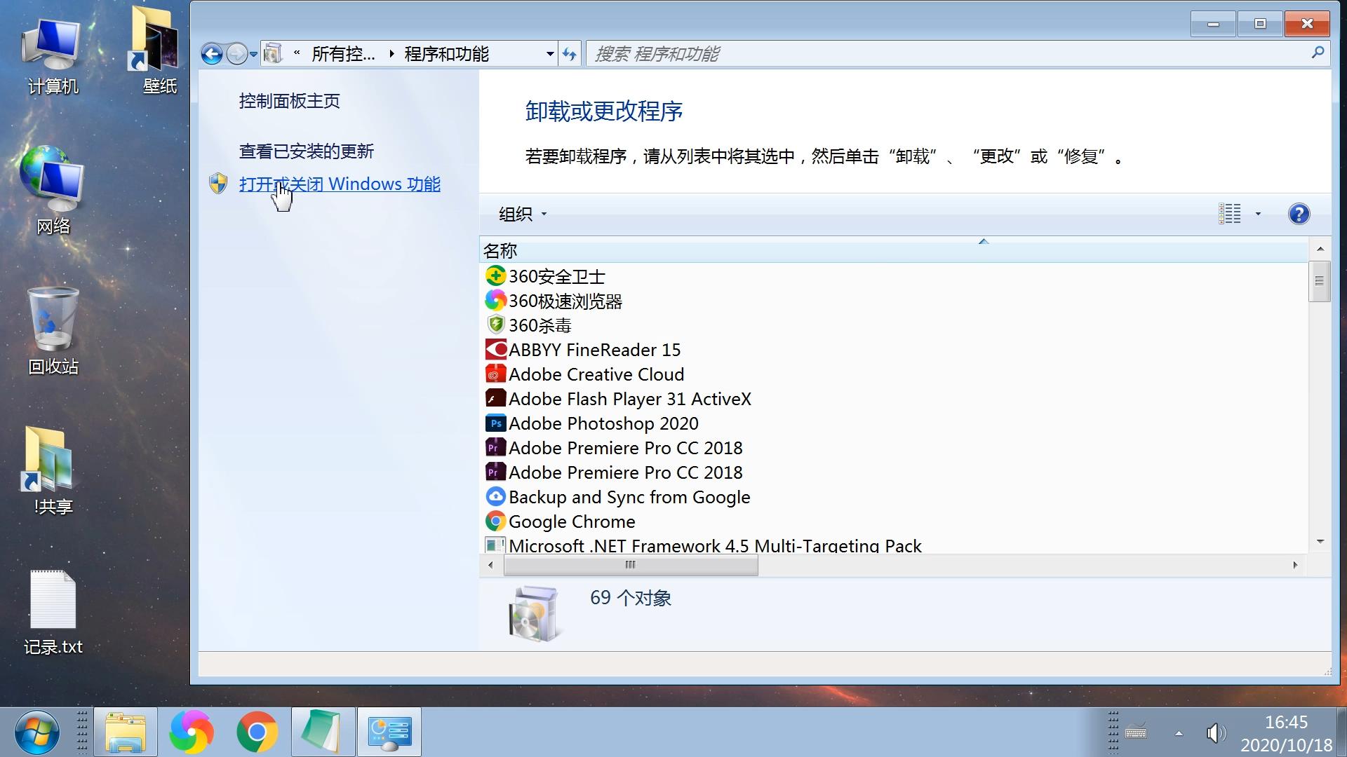Launch Google Chrome from the taskbar

tap(257, 732)
